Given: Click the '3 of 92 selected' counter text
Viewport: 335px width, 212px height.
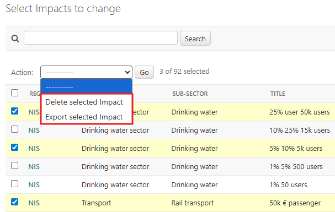Looking at the screenshot, I should (184, 72).
